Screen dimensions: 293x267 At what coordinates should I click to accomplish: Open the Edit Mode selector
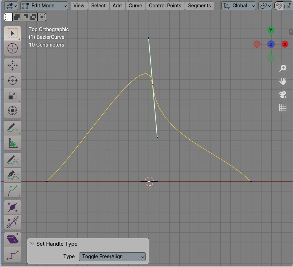pyautogui.click(x=44, y=6)
